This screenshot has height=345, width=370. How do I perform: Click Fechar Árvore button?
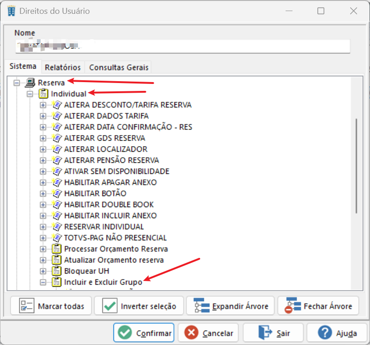pos(318,306)
